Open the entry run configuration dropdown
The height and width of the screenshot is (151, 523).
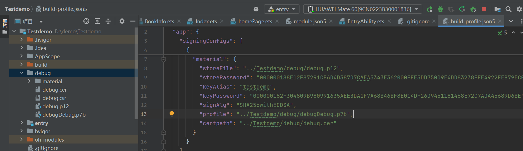tap(281, 9)
